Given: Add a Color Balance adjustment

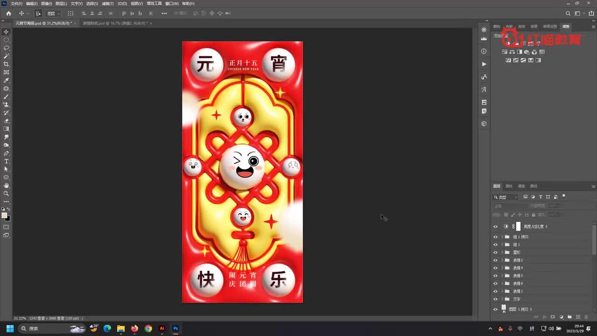Looking at the screenshot, I should click(512, 52).
